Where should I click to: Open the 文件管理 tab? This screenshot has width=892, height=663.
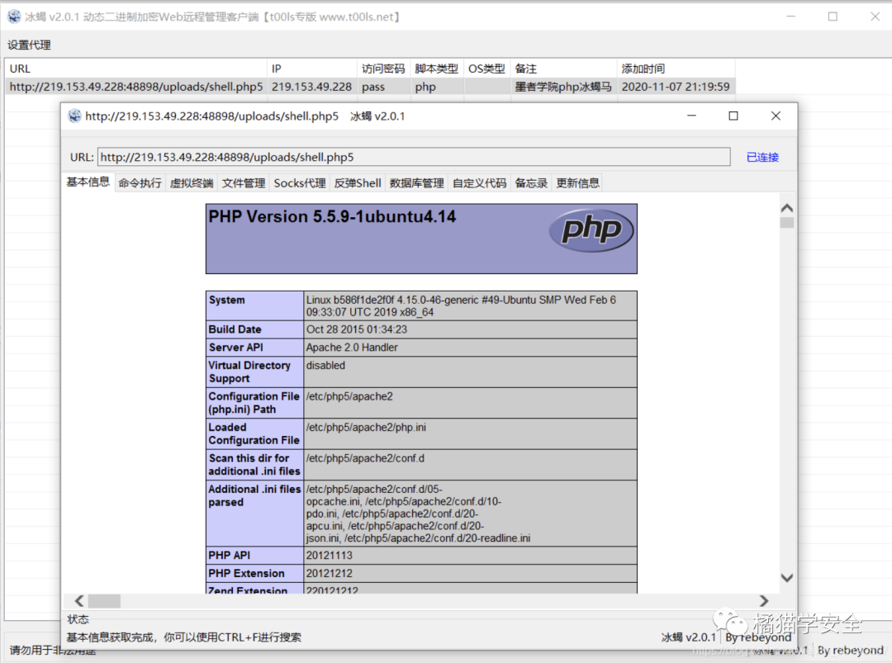(x=244, y=183)
